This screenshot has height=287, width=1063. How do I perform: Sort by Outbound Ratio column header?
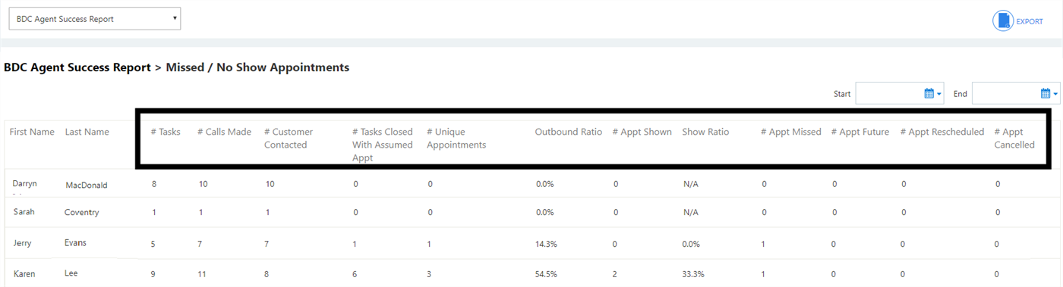tap(569, 132)
